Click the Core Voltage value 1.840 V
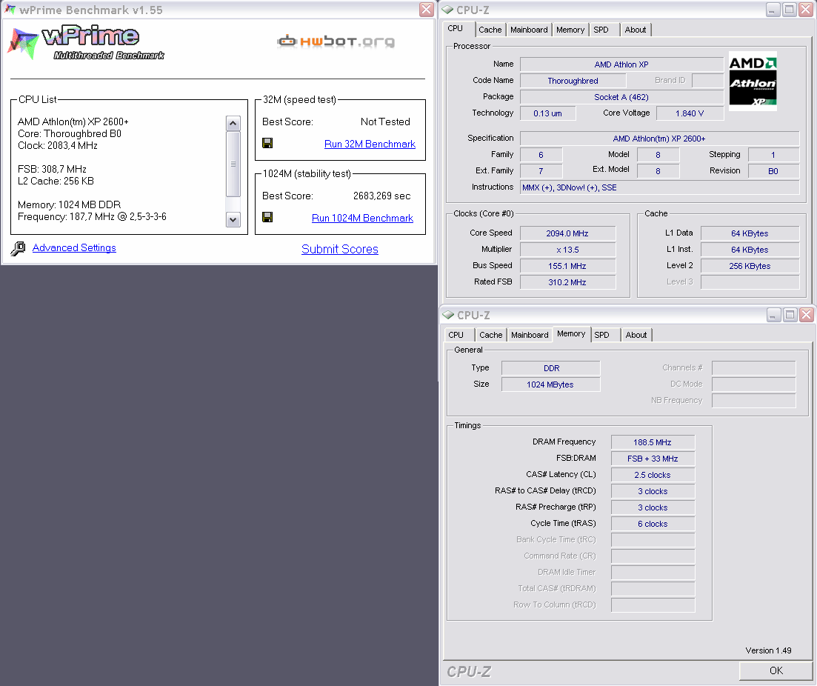Screen dimensions: 817x686 click(x=690, y=113)
